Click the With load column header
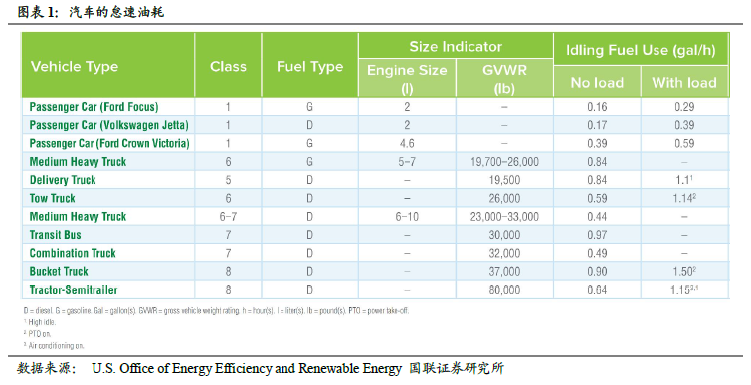The image size is (751, 385). point(684,82)
